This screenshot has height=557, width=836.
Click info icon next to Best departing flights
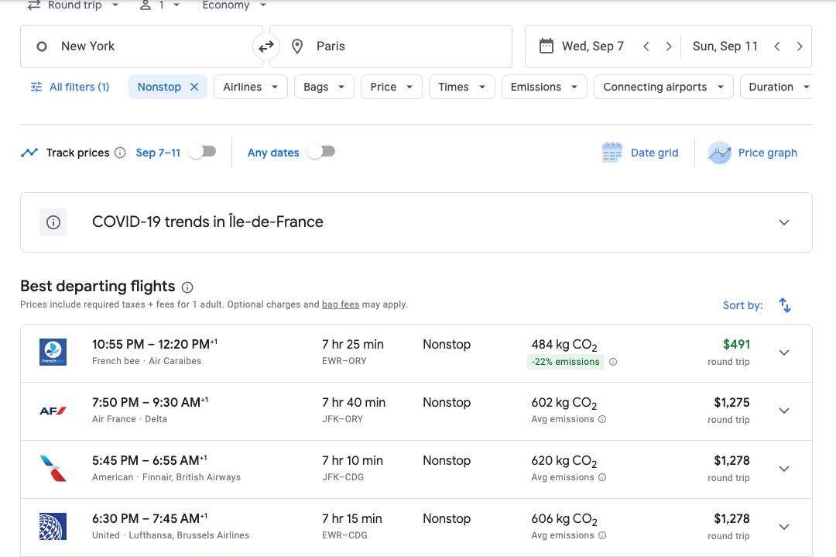tap(187, 287)
